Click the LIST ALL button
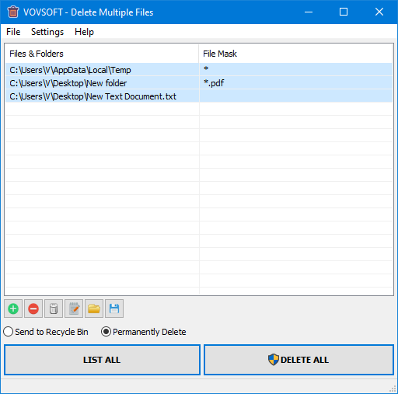 tap(103, 360)
